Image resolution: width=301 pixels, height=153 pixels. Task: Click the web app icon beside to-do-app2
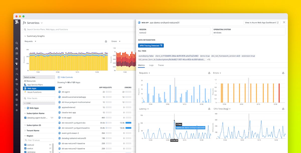click(59, 118)
